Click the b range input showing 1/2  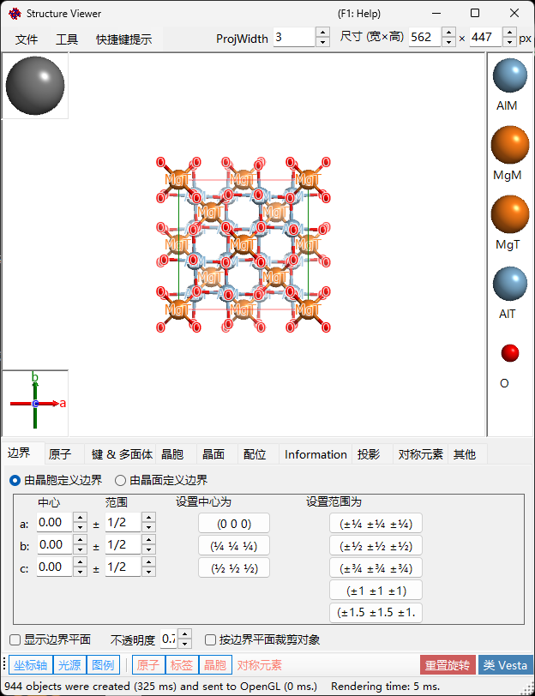tap(123, 544)
